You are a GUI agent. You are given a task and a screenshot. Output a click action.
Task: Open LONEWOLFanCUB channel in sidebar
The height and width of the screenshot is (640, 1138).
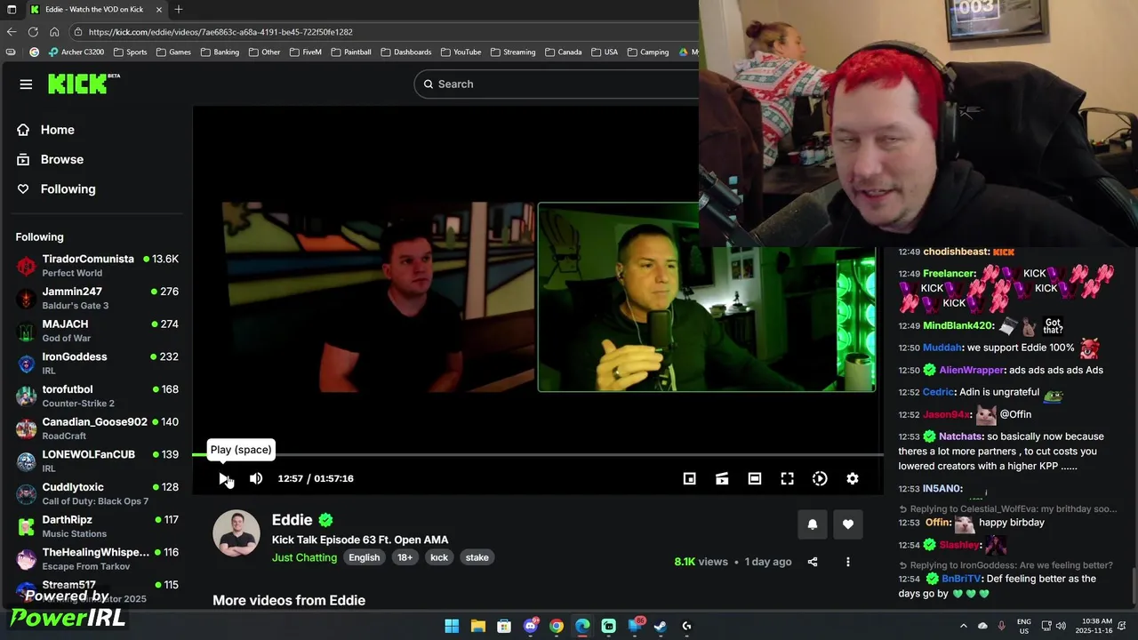pyautogui.click(x=97, y=460)
